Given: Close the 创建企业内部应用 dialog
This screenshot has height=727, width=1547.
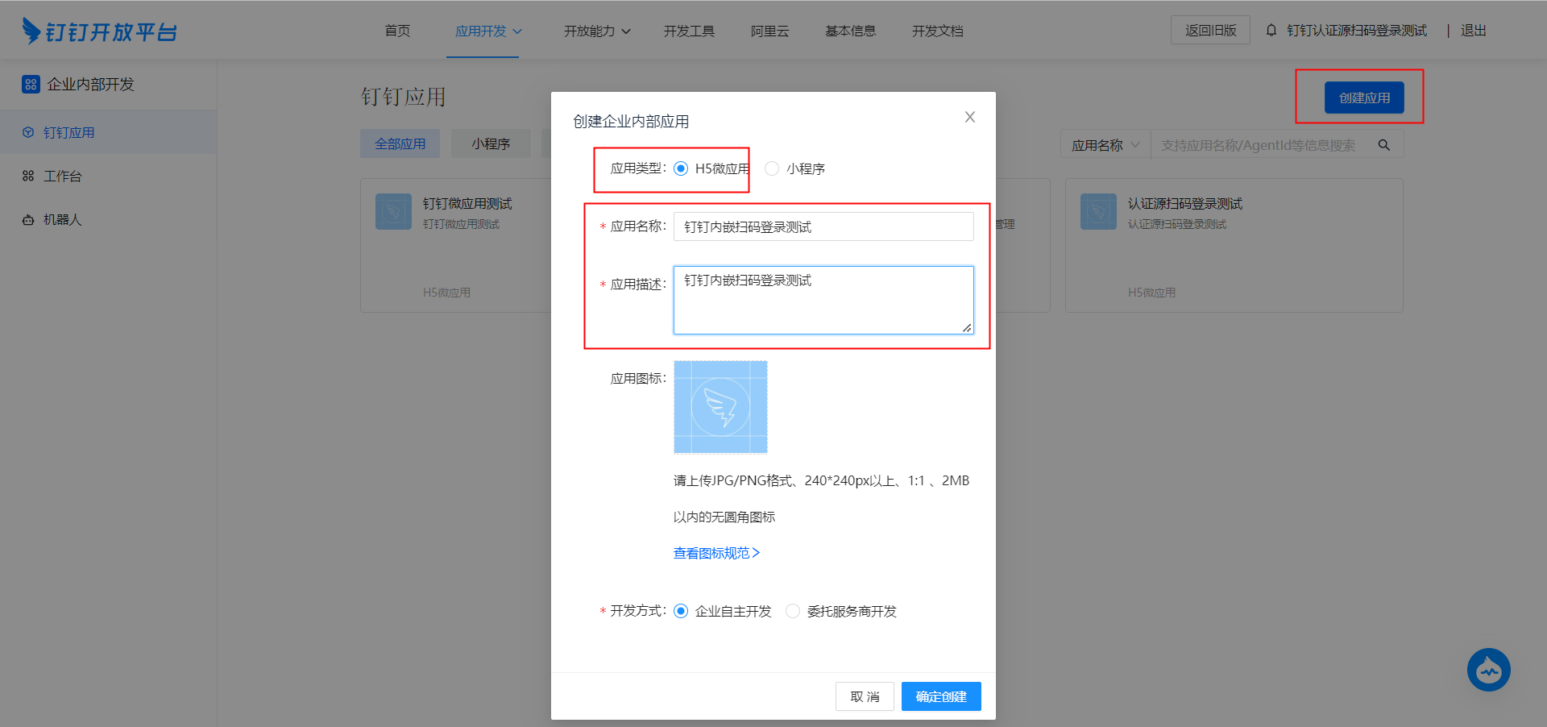Looking at the screenshot, I should pos(970,118).
